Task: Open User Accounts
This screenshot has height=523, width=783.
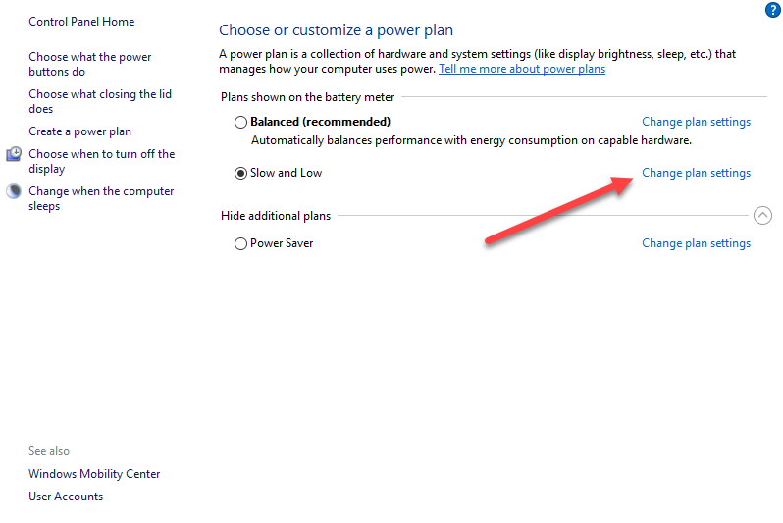Action: pos(66,497)
